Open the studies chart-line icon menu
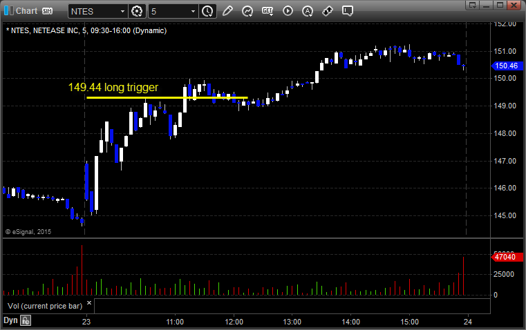The image size is (526, 330). (x=247, y=11)
